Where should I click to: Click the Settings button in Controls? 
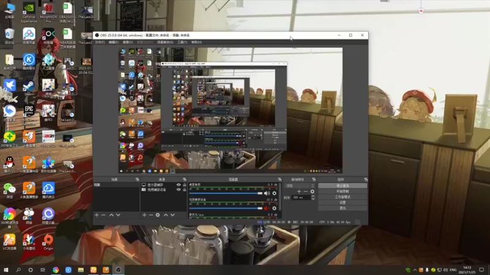click(342, 203)
